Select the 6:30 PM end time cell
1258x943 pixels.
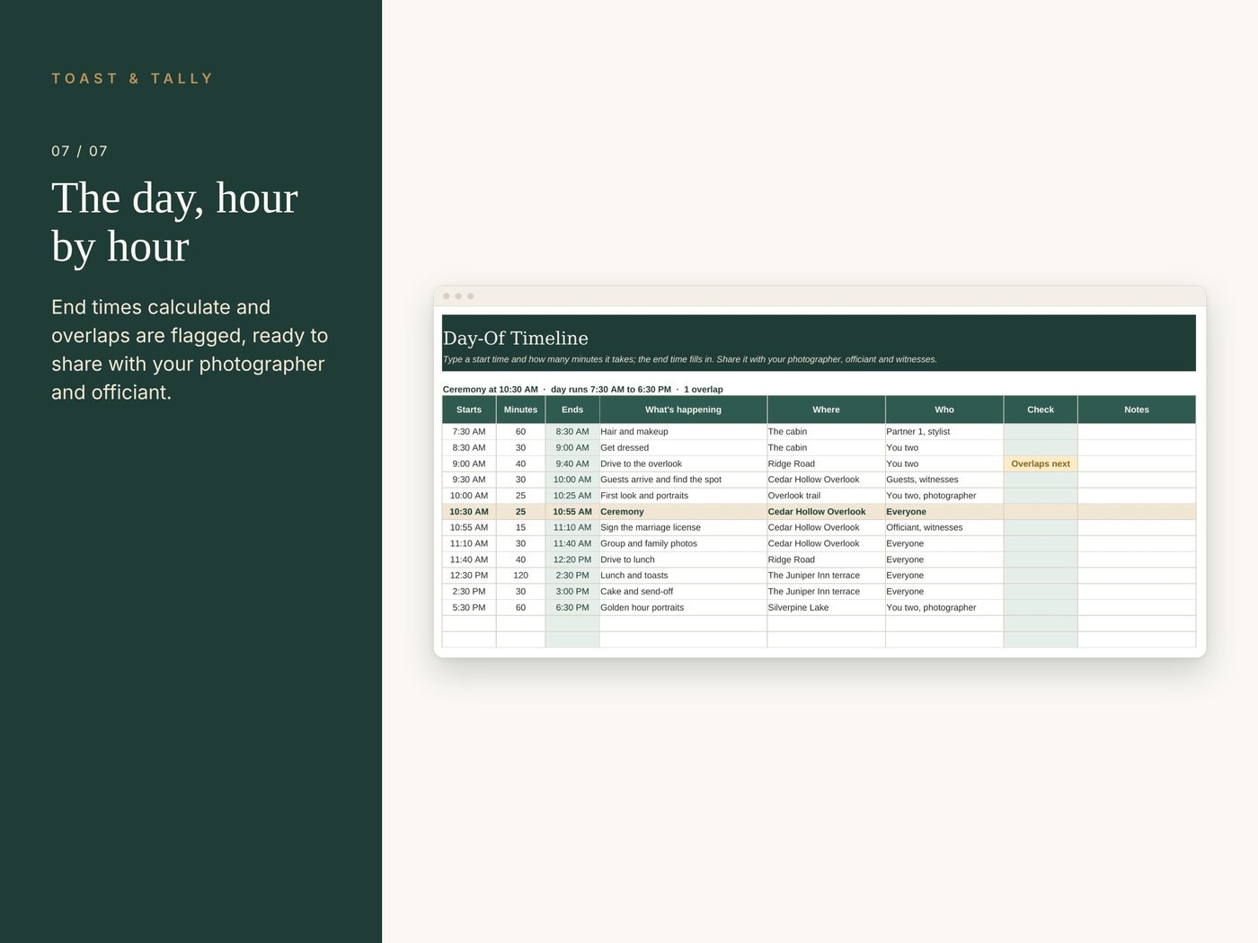(572, 608)
